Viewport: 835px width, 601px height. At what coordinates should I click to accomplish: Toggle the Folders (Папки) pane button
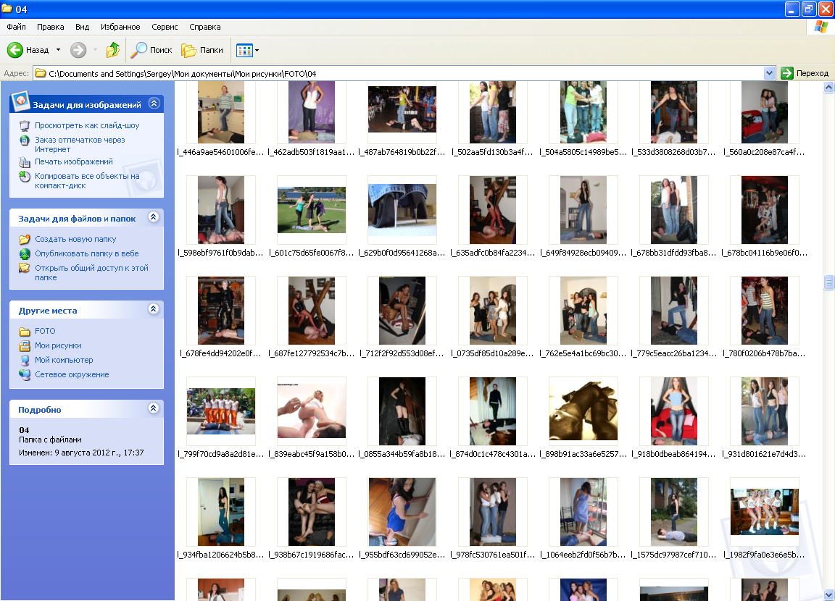coord(202,50)
